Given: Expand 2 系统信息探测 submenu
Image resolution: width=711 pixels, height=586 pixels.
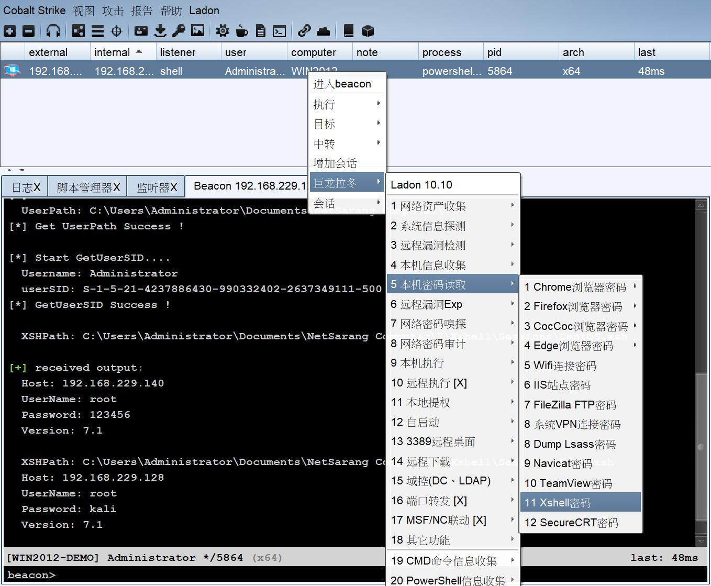Looking at the screenshot, I should pyautogui.click(x=453, y=226).
